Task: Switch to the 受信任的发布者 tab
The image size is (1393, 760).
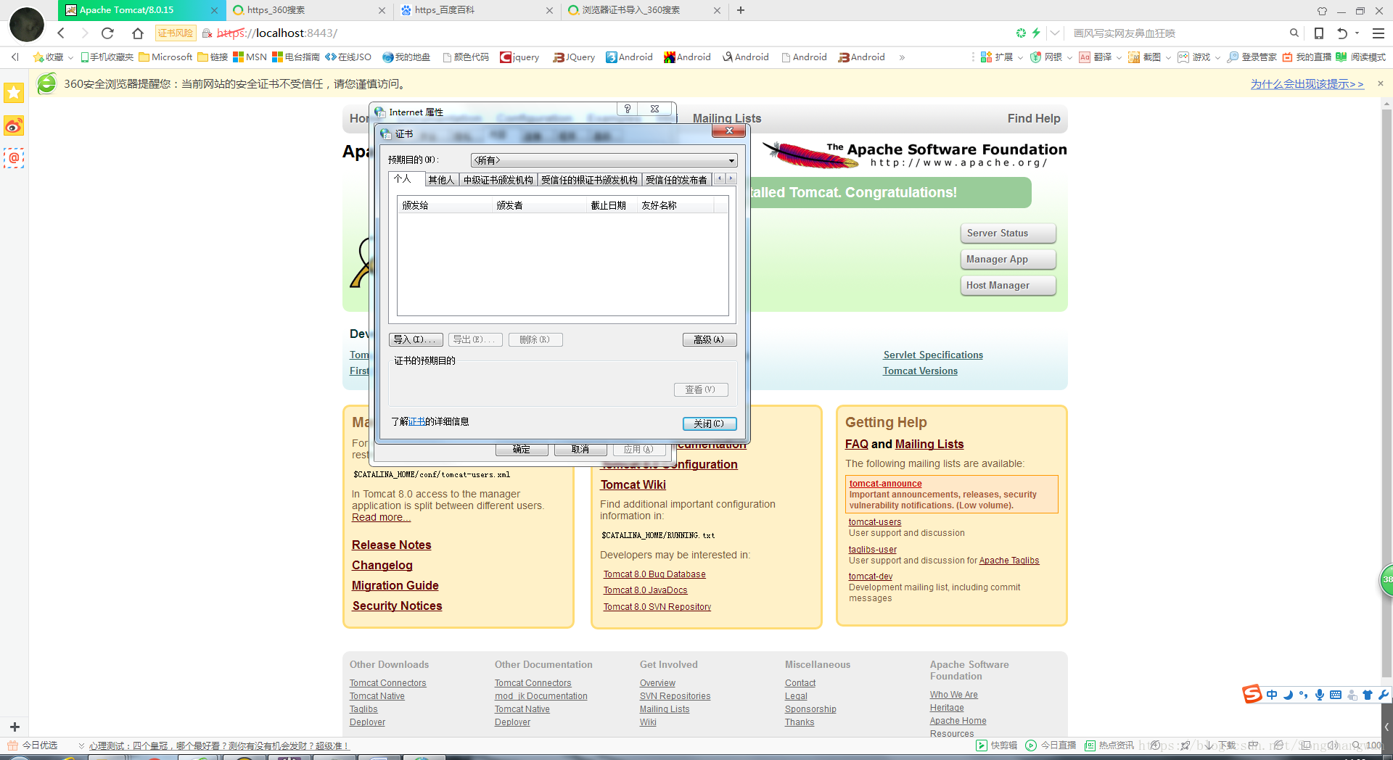Action: point(676,180)
